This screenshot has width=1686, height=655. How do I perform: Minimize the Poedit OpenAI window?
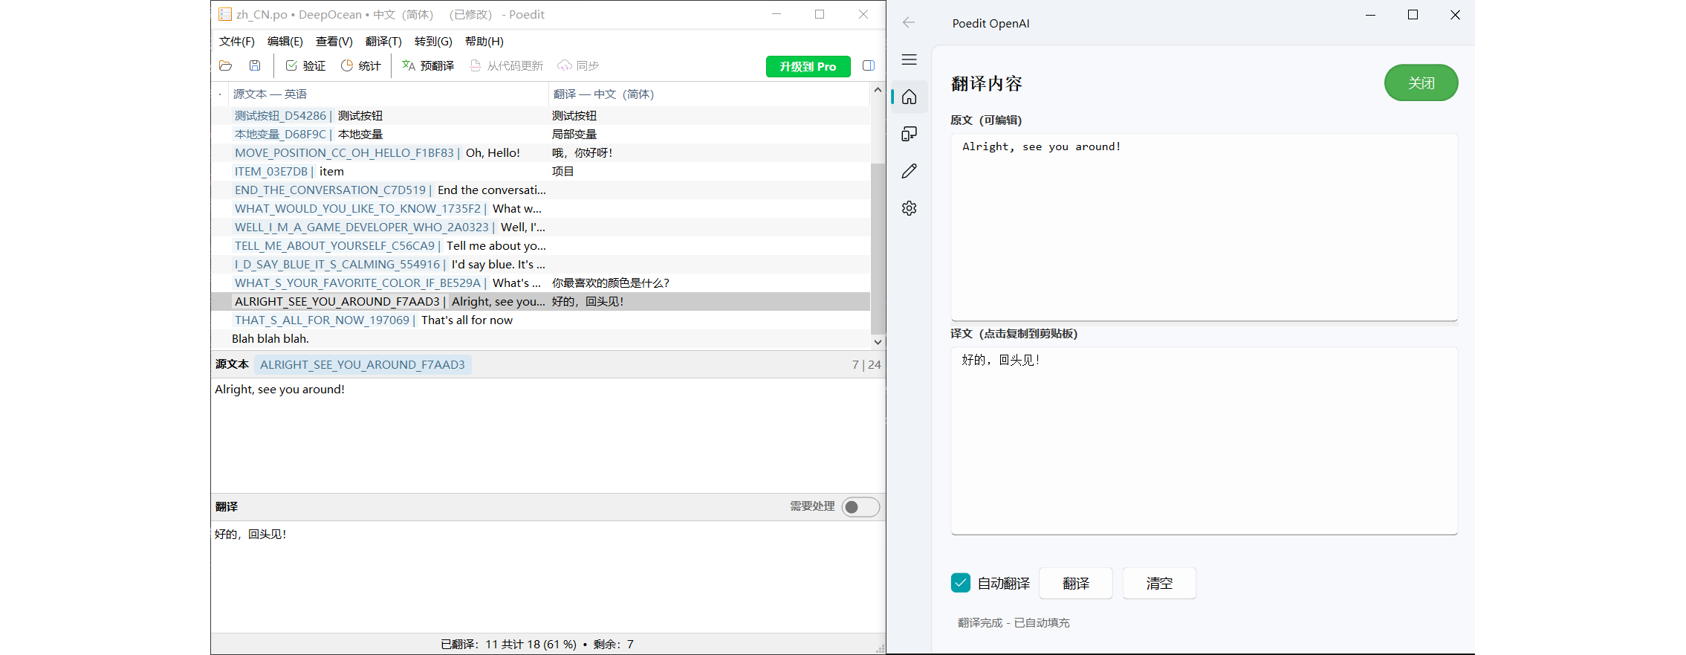point(1370,15)
